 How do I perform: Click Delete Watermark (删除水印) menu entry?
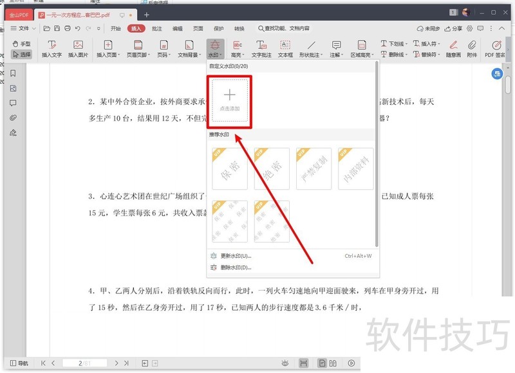(x=292, y=268)
